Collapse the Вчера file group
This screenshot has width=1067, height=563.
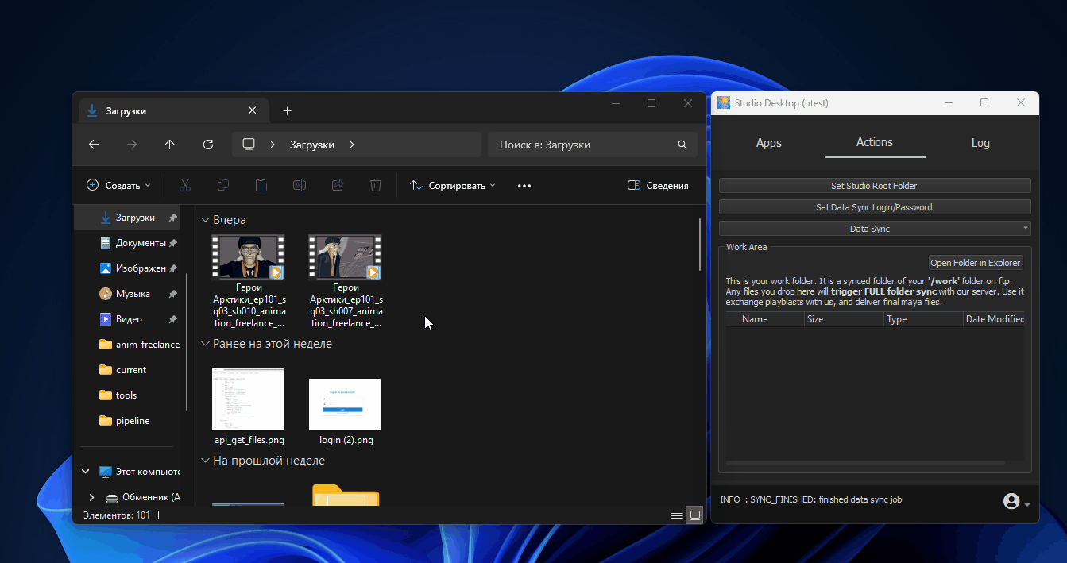point(205,220)
